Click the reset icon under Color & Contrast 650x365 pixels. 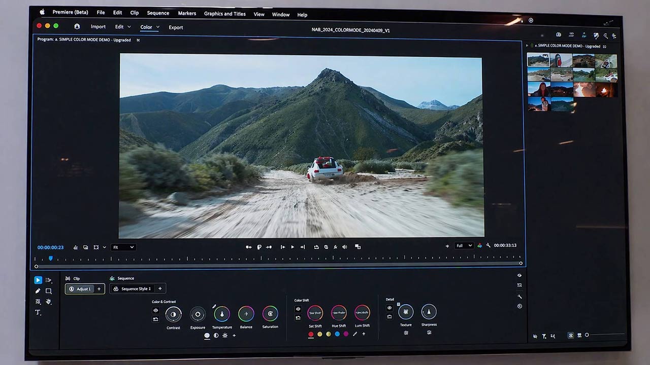point(155,319)
